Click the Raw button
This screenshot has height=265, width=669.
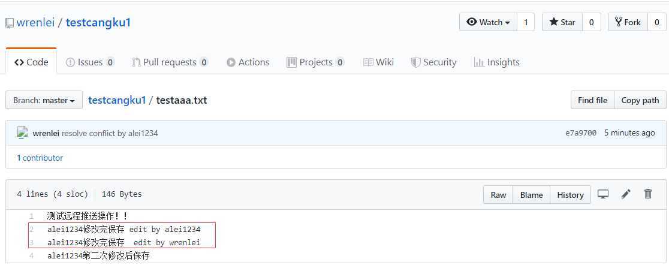(x=498, y=195)
